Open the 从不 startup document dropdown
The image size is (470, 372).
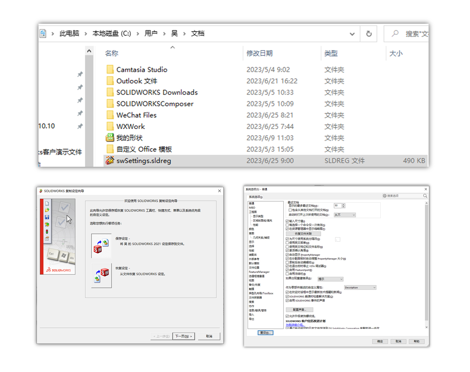click(x=344, y=215)
